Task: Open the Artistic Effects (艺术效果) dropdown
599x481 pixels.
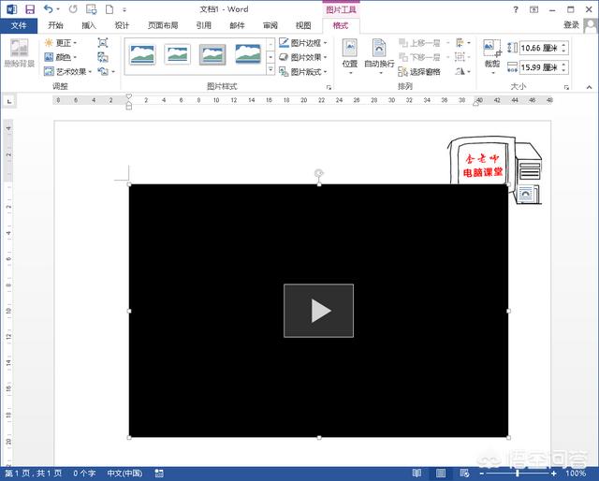Action: 69,71
